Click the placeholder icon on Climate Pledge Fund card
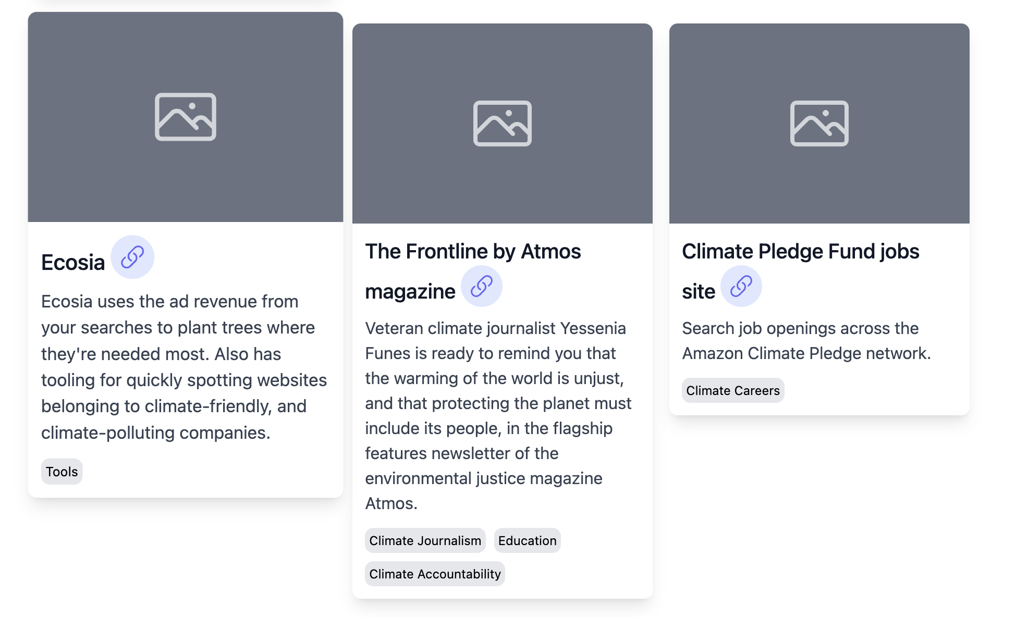The width and height of the screenshot is (1028, 617). tap(819, 122)
